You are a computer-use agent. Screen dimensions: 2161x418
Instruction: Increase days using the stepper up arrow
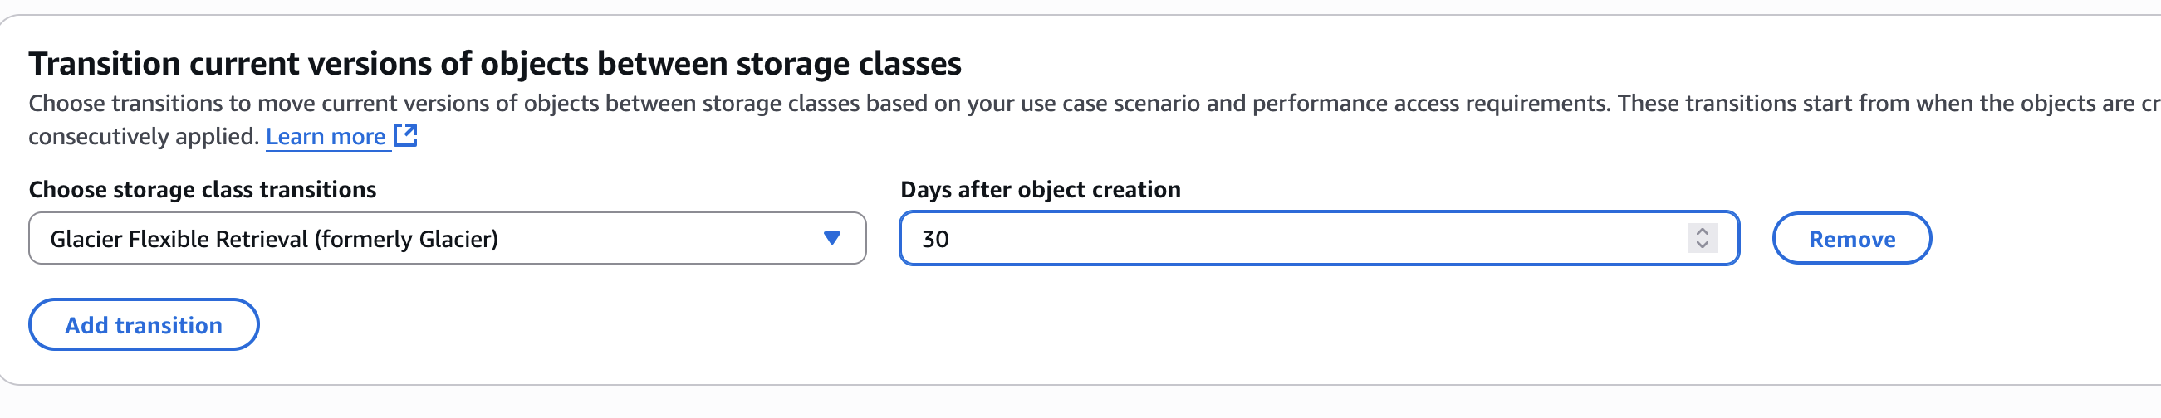[1702, 231]
